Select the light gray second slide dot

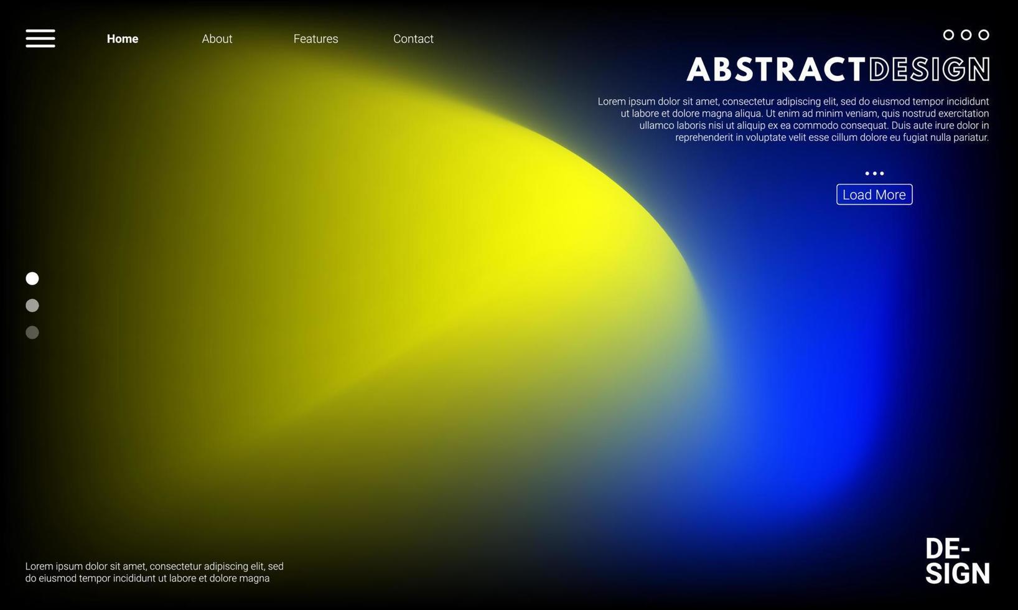tap(32, 305)
